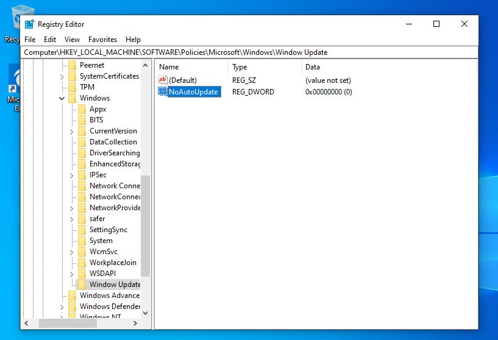Minimize the Registry Editor window
Viewport: 498px width, 340px height.
(409, 24)
